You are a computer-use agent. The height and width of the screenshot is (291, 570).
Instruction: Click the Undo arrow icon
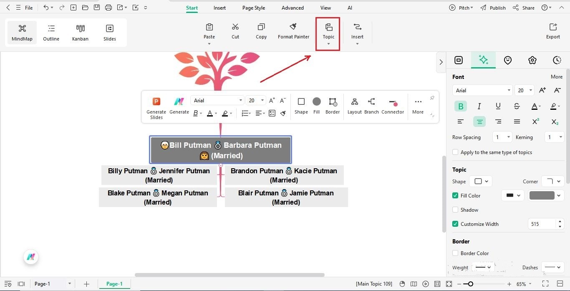tap(45, 8)
